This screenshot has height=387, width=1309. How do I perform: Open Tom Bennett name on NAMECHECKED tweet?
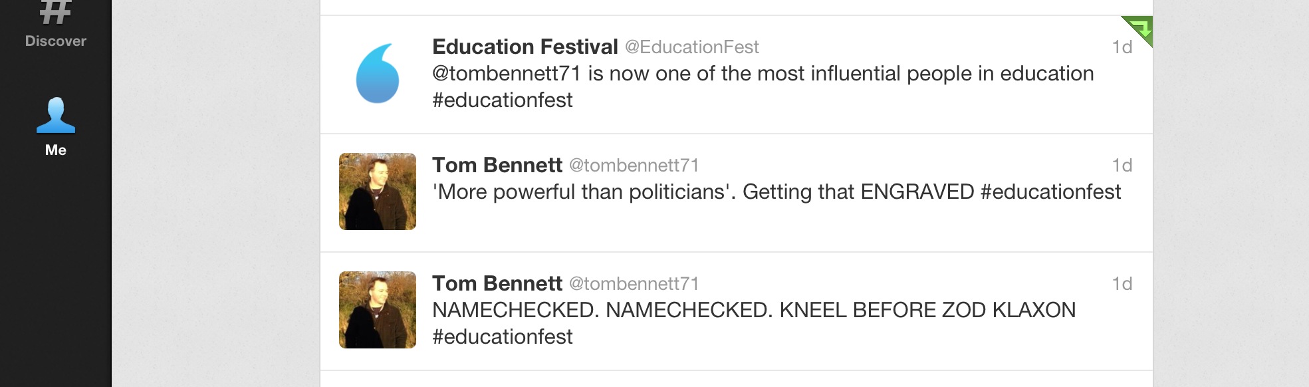coord(497,283)
